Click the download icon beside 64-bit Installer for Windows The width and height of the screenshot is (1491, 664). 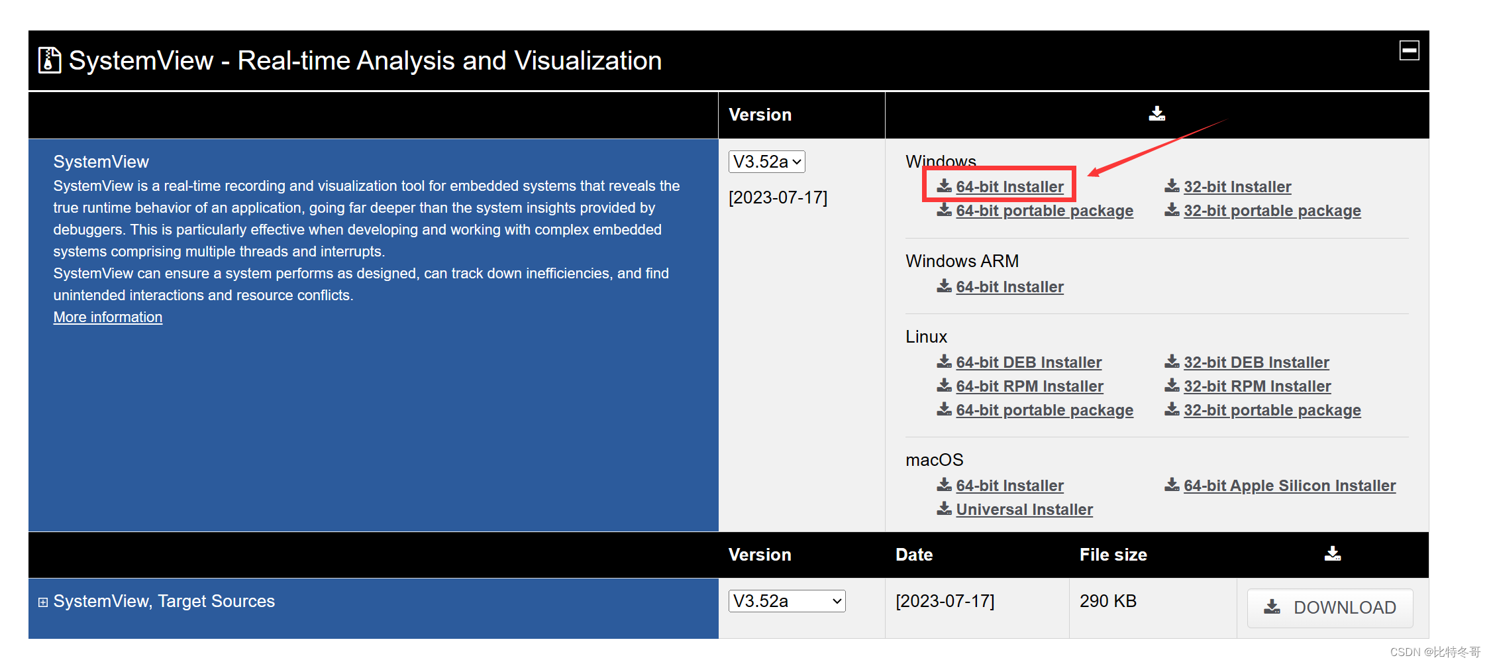[x=944, y=186]
